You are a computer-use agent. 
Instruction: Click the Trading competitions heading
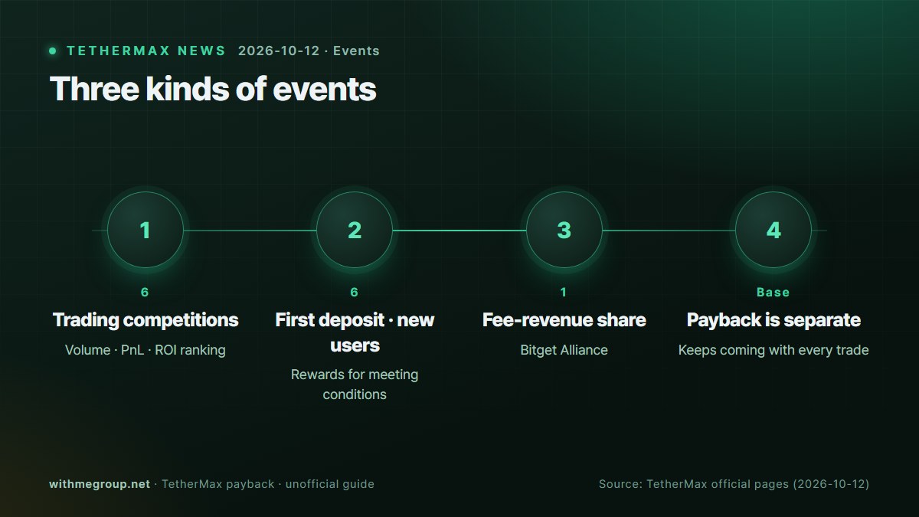(x=146, y=319)
